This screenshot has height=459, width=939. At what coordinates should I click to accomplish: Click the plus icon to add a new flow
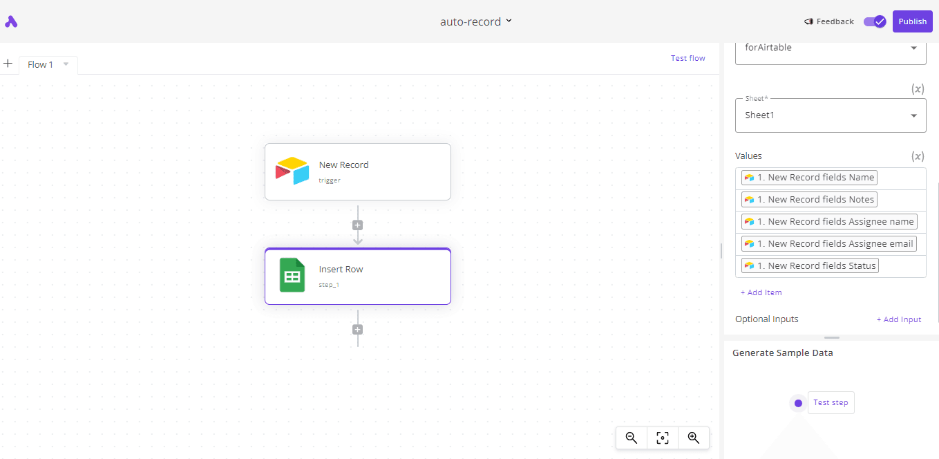8,64
